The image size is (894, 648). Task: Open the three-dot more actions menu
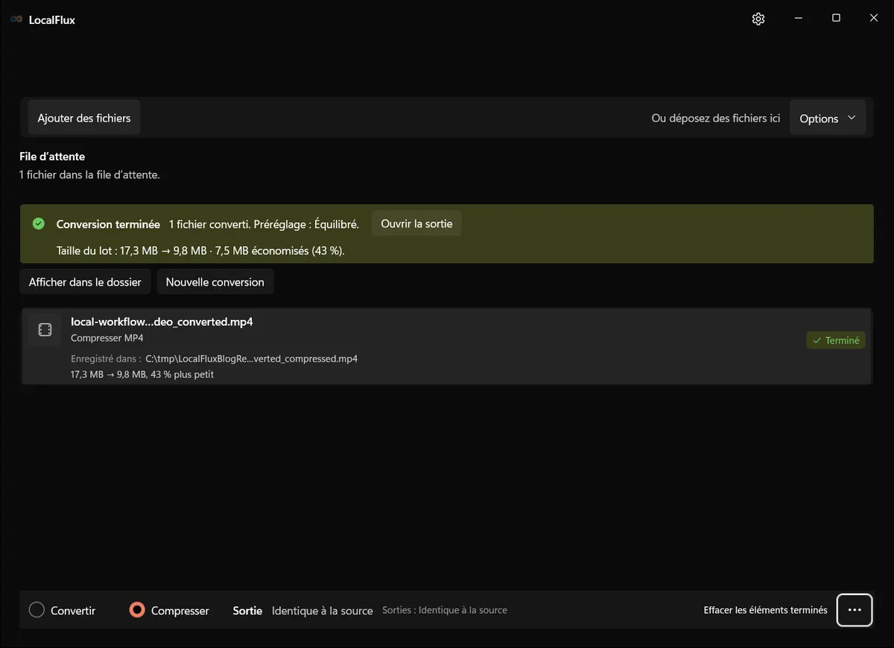(x=855, y=610)
